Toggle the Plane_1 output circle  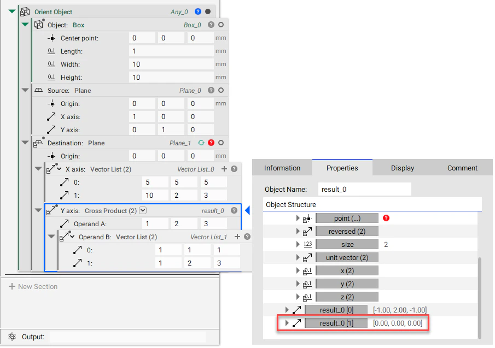[221, 143]
